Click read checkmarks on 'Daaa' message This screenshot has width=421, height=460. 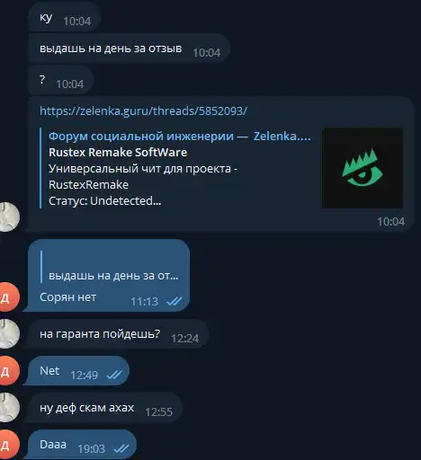point(121,448)
